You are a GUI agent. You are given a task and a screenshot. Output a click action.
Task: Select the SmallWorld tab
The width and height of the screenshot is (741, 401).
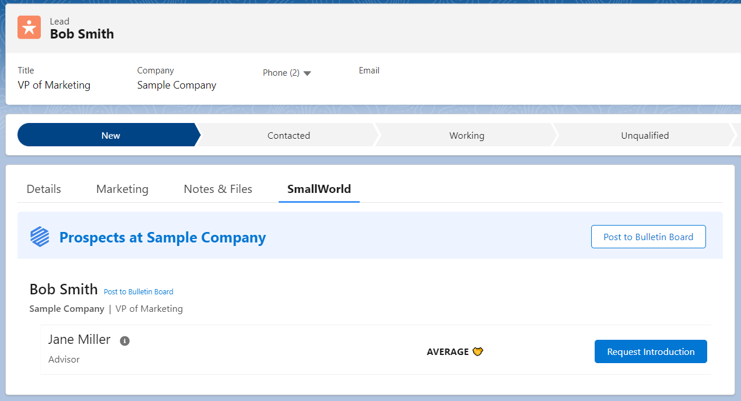pos(318,189)
